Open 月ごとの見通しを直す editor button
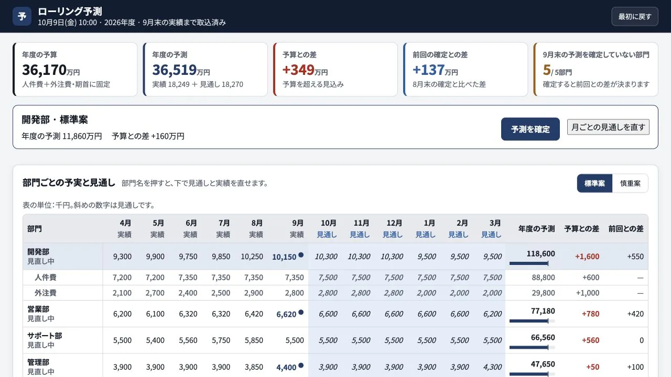 coord(608,127)
